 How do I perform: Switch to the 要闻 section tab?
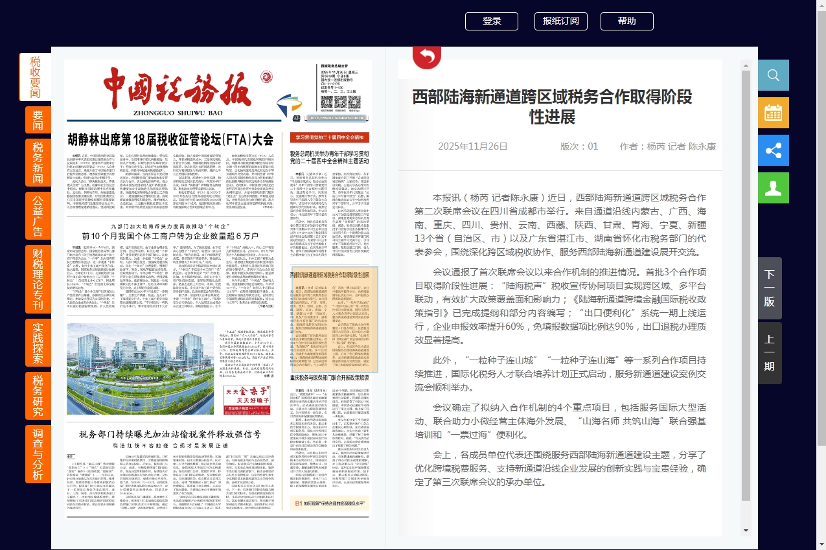(x=38, y=119)
